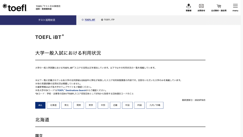Filter by 近畿 region
Screen dimensions: 243x137
[115, 105]
